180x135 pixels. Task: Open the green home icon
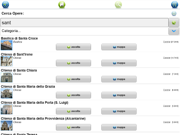[62, 5]
